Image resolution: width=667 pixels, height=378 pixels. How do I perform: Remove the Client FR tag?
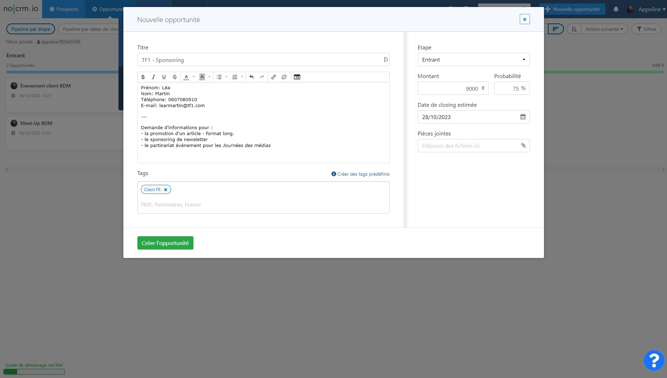point(165,190)
